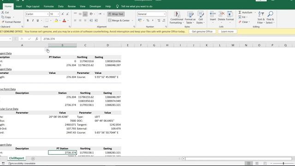Apply comma style
Image resolution: width=295 pixels, height=166 pixels.
coord(153,20)
